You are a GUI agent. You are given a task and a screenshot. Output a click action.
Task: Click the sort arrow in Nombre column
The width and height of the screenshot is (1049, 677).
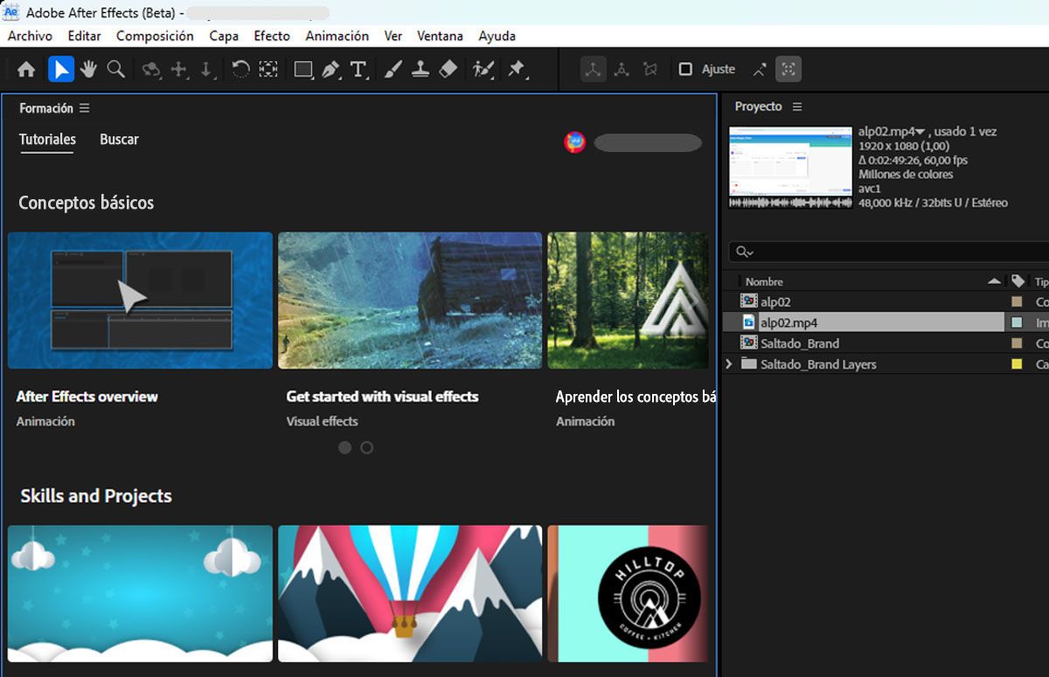(994, 281)
